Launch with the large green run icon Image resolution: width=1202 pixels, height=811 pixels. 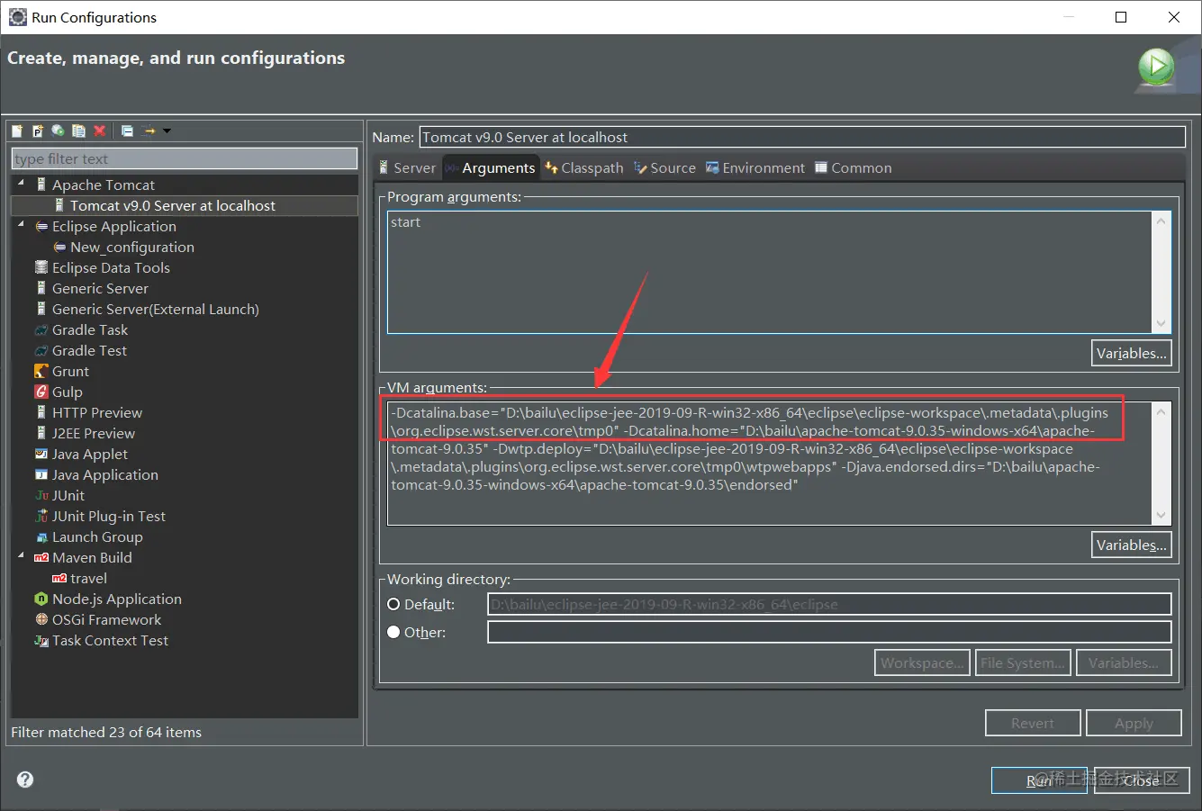[1156, 68]
